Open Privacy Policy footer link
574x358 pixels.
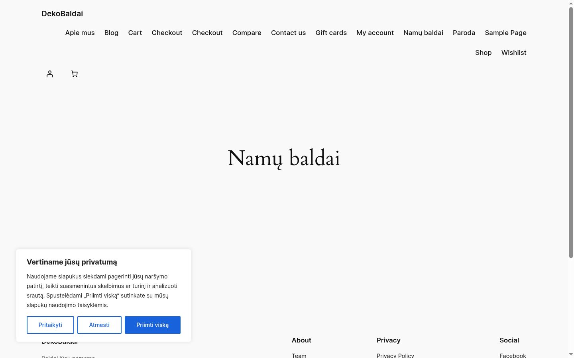point(395,356)
